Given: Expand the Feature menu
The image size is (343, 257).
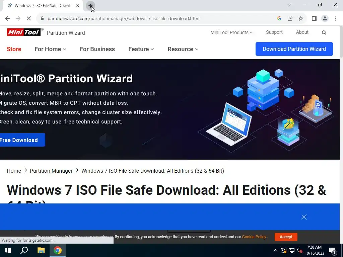Looking at the screenshot, I should point(141,49).
